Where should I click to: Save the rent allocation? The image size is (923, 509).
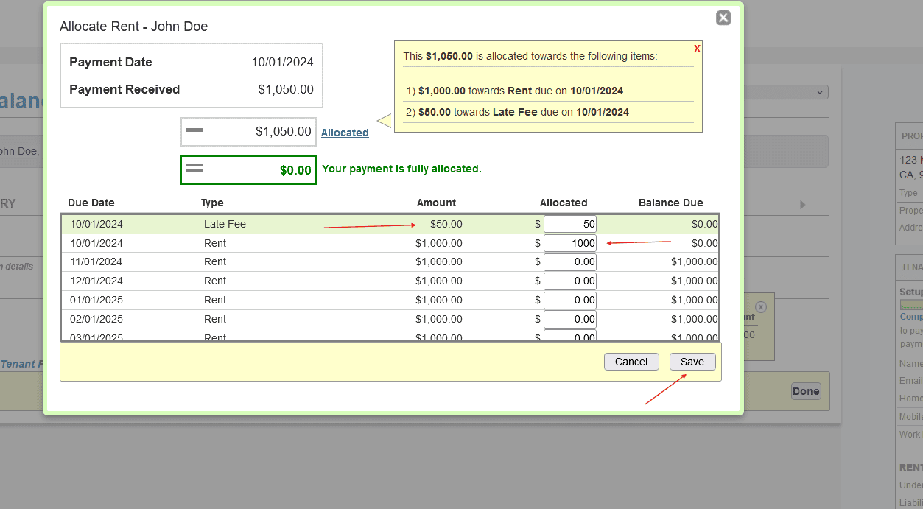tap(692, 362)
